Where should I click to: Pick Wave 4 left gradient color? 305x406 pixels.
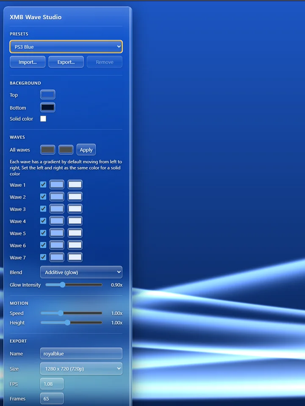tap(57, 221)
